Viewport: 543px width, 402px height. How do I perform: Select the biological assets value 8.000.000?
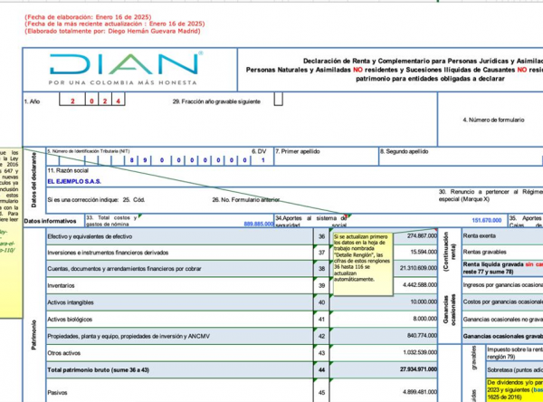click(x=425, y=319)
